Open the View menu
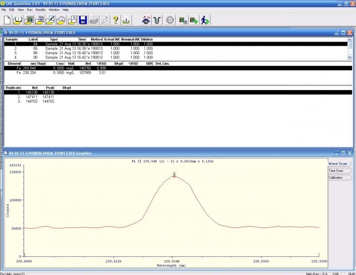The image size is (356, 275). coord(20,10)
